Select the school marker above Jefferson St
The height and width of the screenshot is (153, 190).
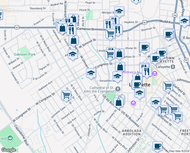pyautogui.click(x=156, y=103)
